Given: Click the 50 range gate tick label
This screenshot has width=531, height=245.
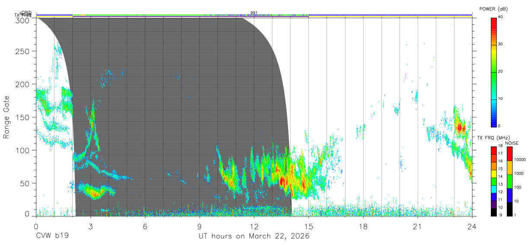Looking at the screenshot, I should pos(25,183).
